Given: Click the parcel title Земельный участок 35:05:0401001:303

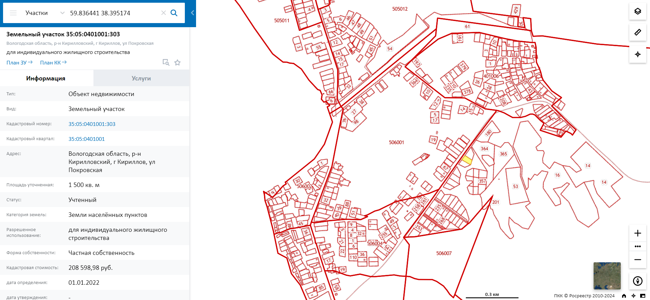Looking at the screenshot, I should pos(63,34).
